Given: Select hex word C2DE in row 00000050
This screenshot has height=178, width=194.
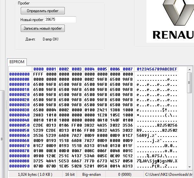Looking at the screenshot, I should pos(38,125).
